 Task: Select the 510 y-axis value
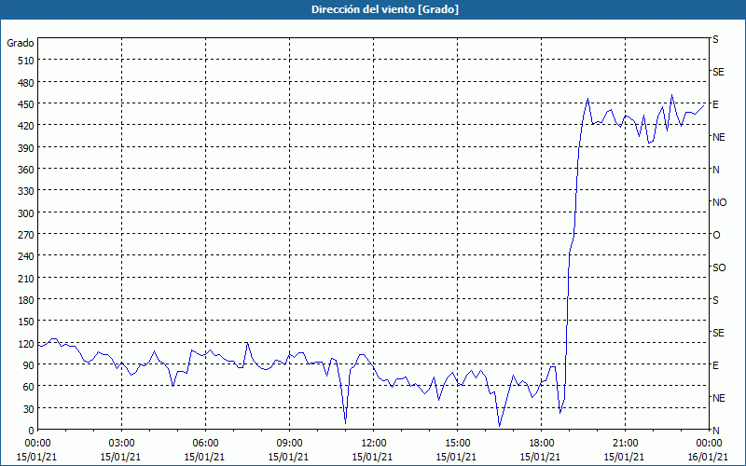point(27,61)
